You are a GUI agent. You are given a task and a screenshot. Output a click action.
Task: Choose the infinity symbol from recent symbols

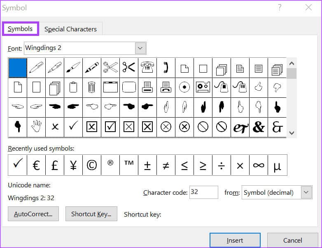coord(259,165)
